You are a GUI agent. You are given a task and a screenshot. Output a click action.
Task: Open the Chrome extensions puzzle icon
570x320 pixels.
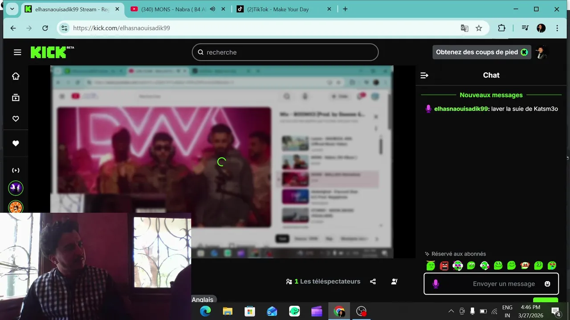501,28
